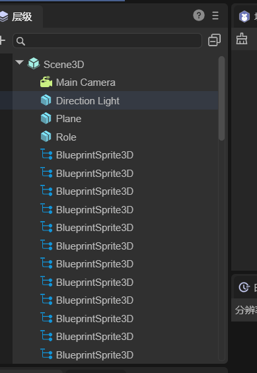The image size is (257, 373).
Task: Select the Main Camera node label
Action: (x=86, y=83)
